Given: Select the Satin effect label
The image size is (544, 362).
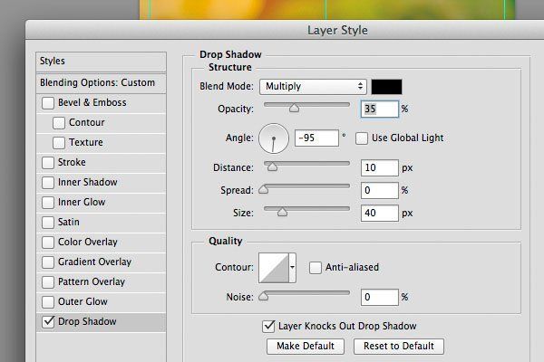Looking at the screenshot, I should [69, 222].
